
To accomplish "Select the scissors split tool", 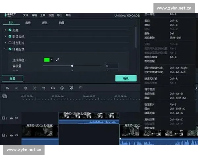I will coord(34,88).
